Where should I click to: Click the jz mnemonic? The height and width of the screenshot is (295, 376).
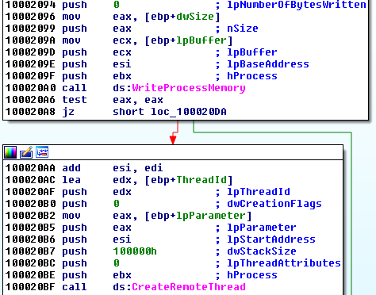pos(68,113)
